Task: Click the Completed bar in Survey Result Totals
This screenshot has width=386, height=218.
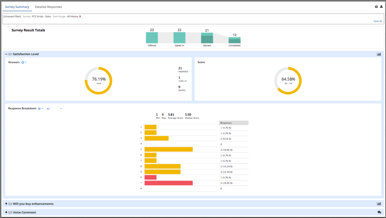Action: (234, 40)
